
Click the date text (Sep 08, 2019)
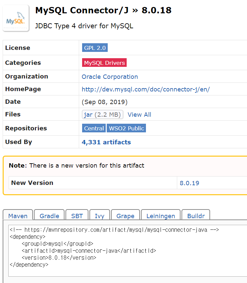click(105, 102)
